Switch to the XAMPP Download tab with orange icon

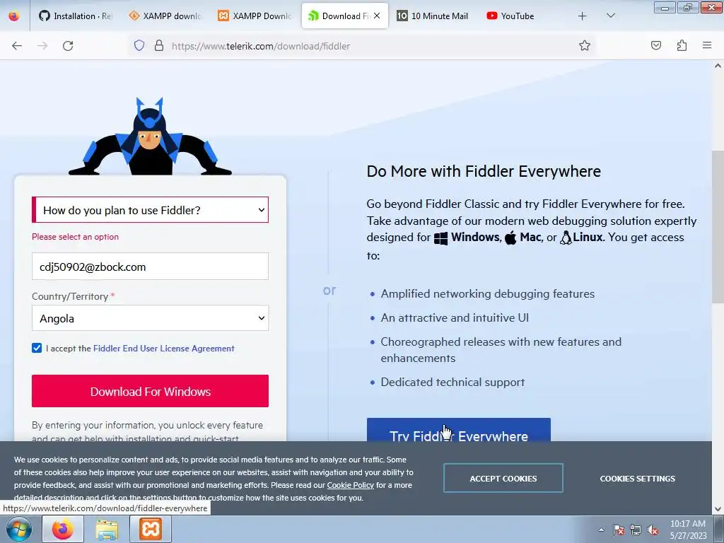(255, 16)
